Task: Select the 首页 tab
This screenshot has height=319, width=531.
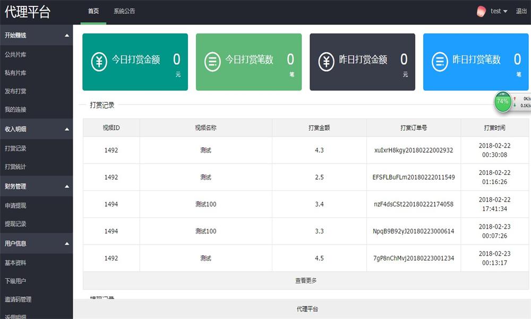Action: pos(93,11)
